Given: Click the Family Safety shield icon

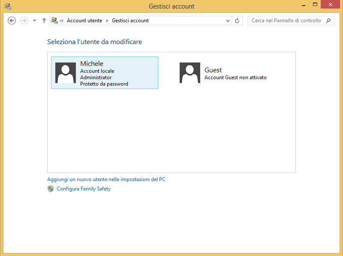Looking at the screenshot, I should tap(51, 189).
